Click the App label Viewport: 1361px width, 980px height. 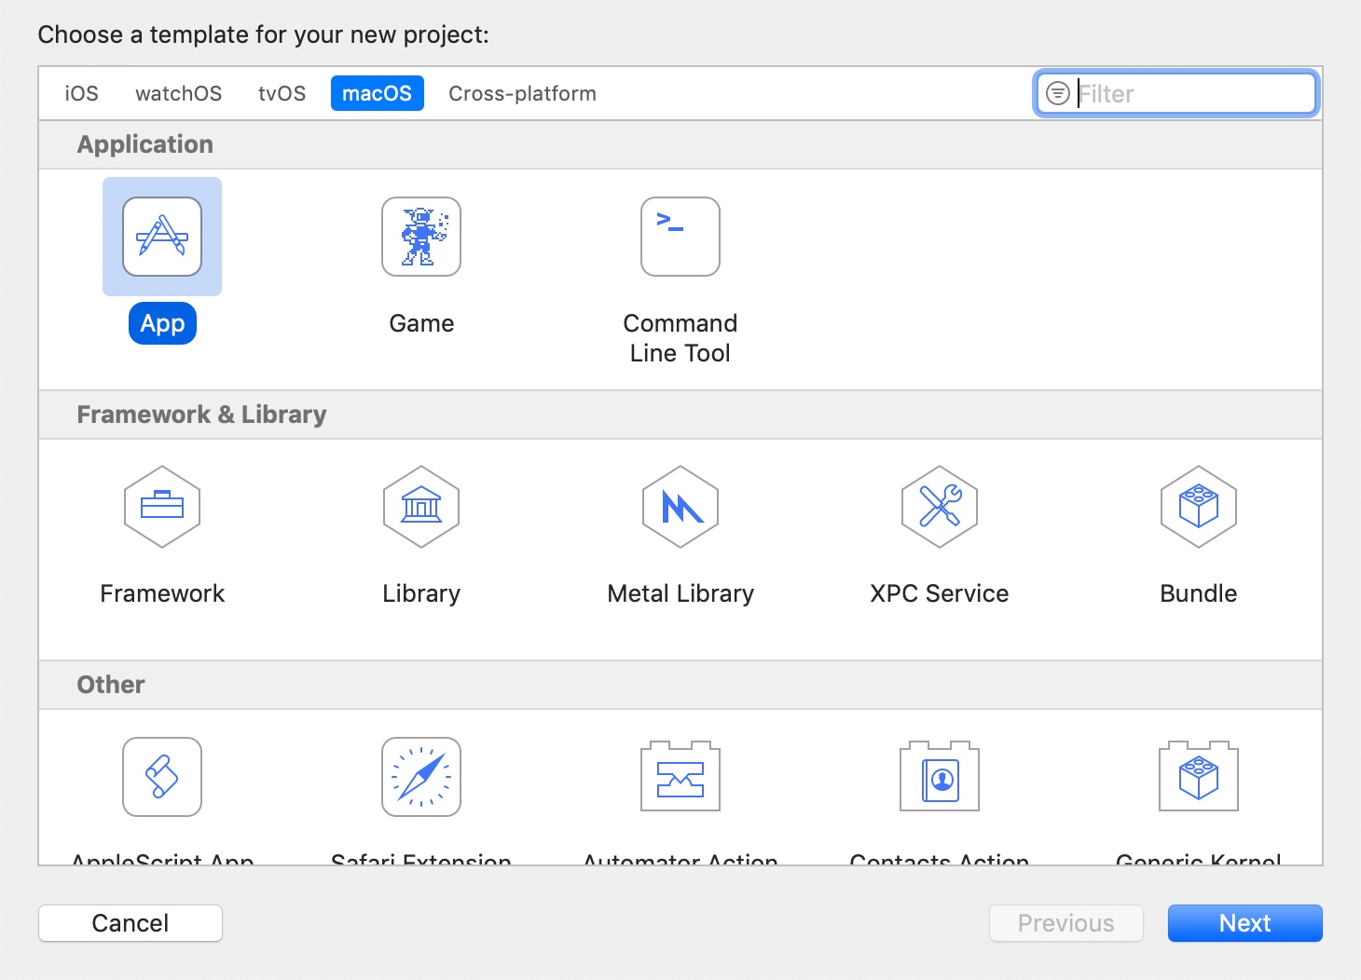(x=162, y=323)
